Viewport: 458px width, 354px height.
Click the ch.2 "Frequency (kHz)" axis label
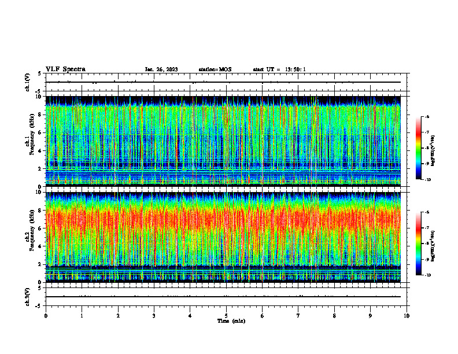pos(32,230)
